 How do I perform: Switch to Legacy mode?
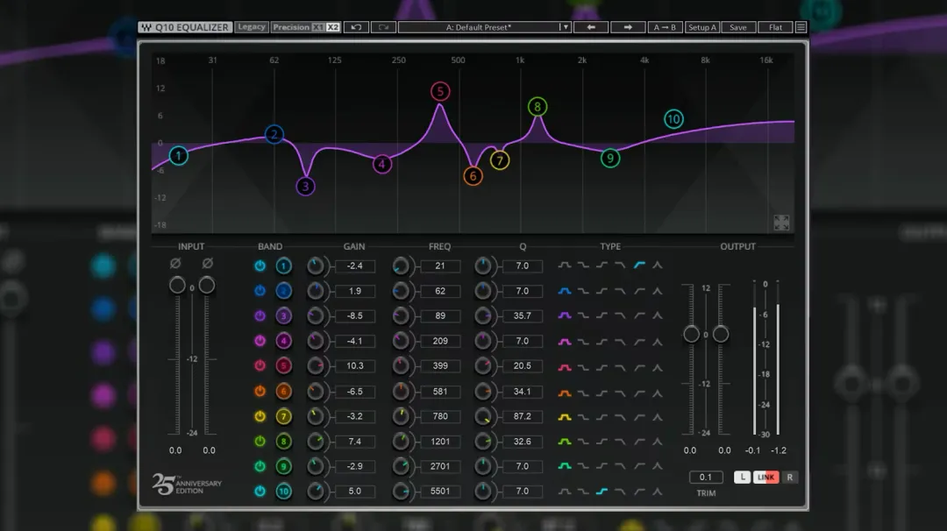(252, 27)
